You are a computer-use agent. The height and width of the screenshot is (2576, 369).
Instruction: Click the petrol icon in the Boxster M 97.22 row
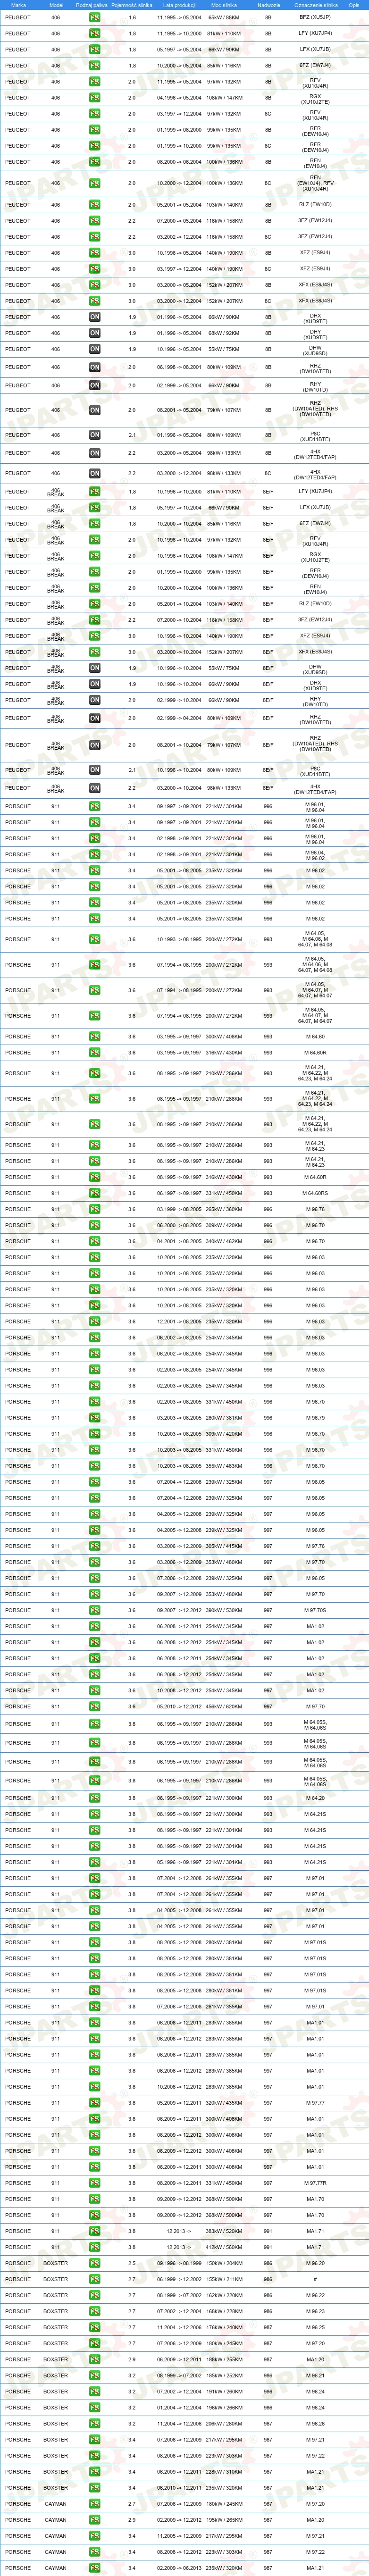click(x=95, y=2455)
